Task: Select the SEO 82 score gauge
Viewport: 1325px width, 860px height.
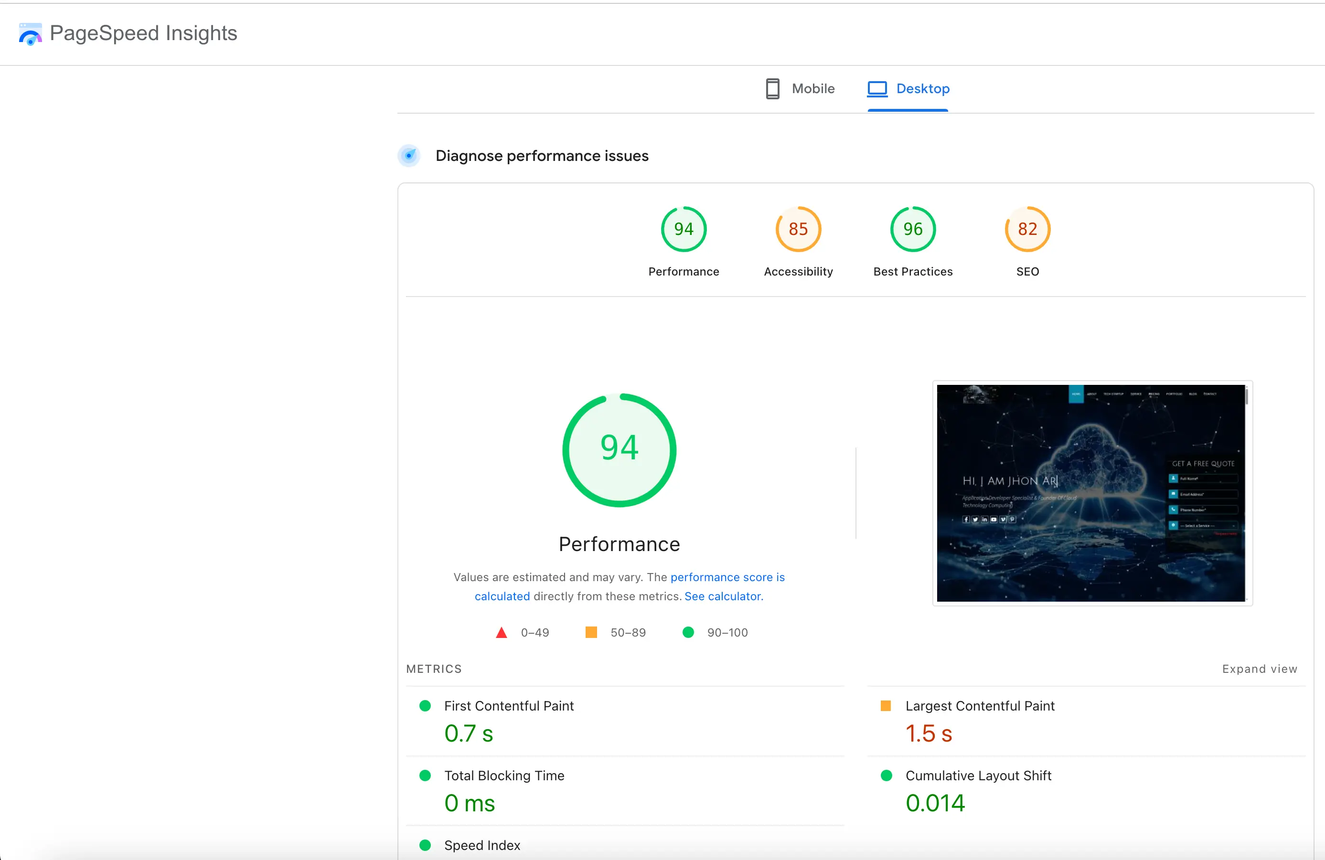Action: pyautogui.click(x=1027, y=229)
